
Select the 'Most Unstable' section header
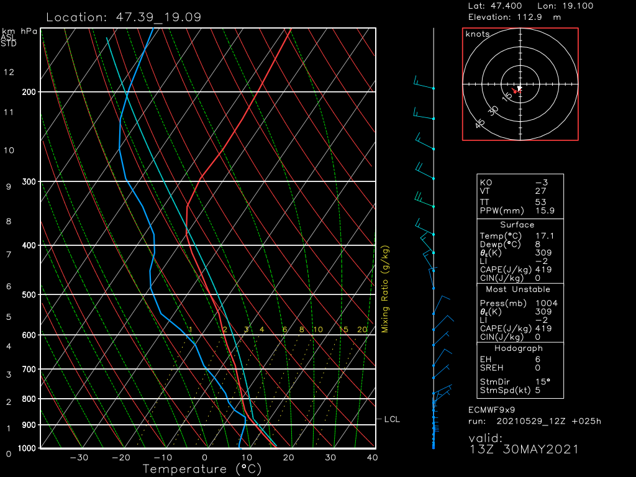click(x=517, y=289)
